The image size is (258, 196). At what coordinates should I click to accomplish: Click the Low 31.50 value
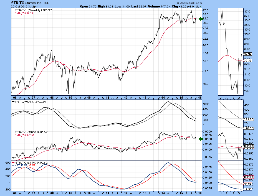pos(122,6)
